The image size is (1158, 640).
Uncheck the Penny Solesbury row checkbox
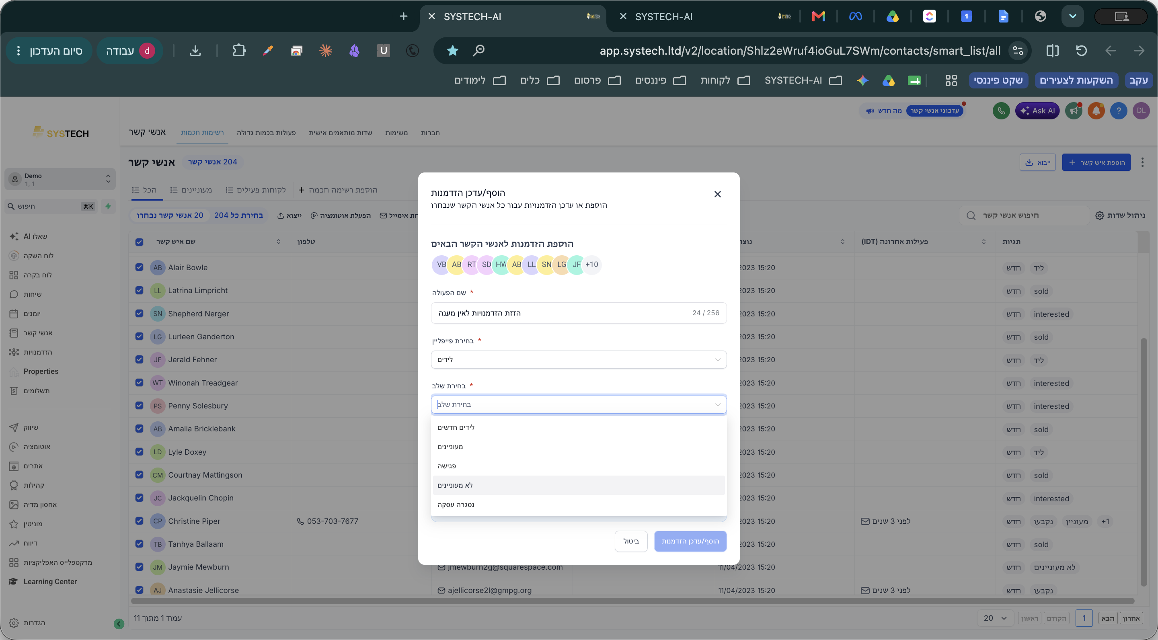(x=140, y=405)
